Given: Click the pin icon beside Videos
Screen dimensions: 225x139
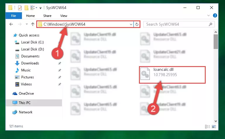Looking at the screenshot, I should pos(60,84).
